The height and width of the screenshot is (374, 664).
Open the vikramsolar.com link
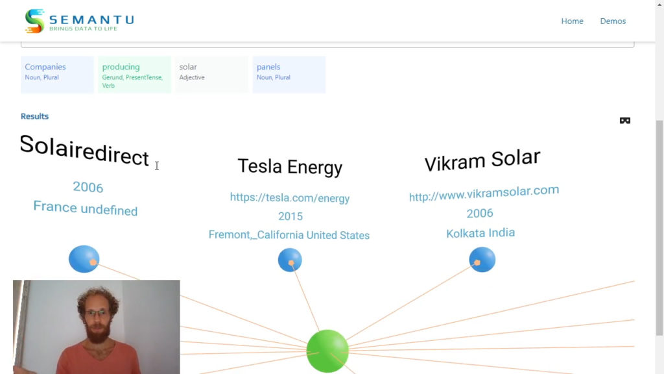484,193
